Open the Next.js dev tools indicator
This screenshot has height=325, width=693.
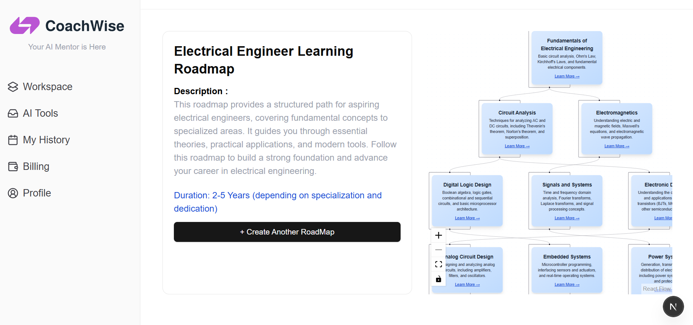(x=673, y=307)
